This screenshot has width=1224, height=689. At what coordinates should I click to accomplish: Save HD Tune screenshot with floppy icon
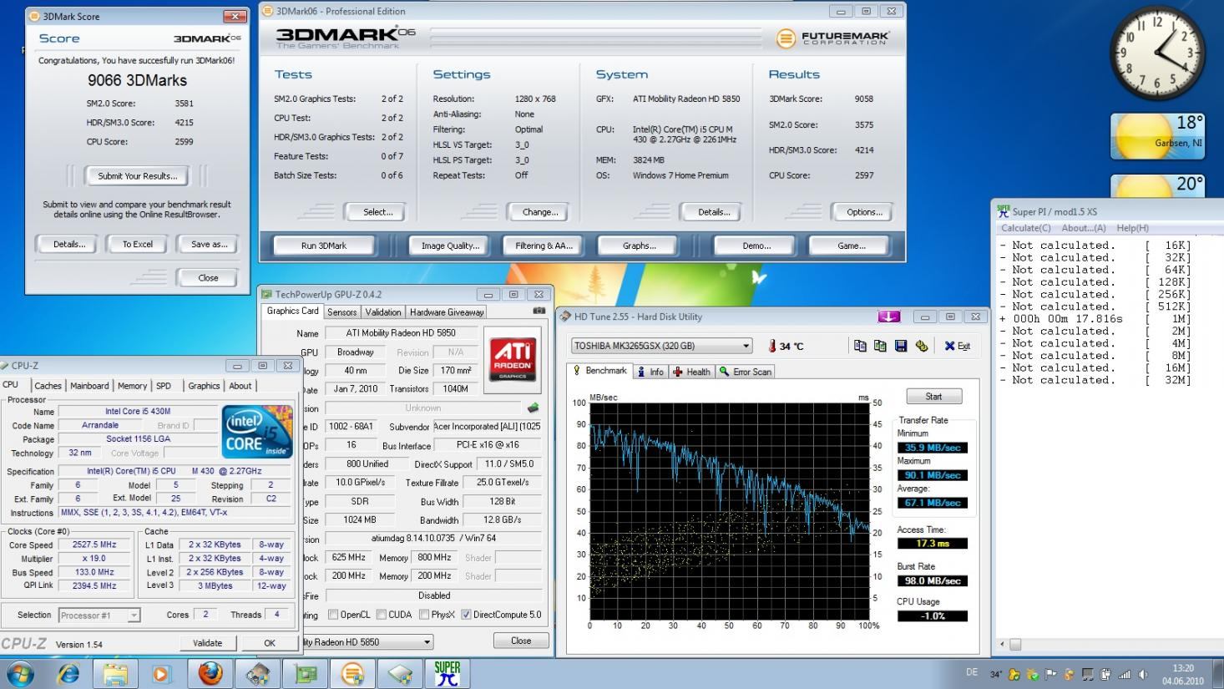tap(901, 346)
